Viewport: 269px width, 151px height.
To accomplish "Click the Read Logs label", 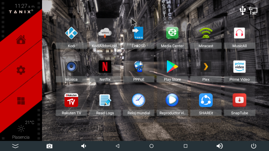I will (105, 113).
